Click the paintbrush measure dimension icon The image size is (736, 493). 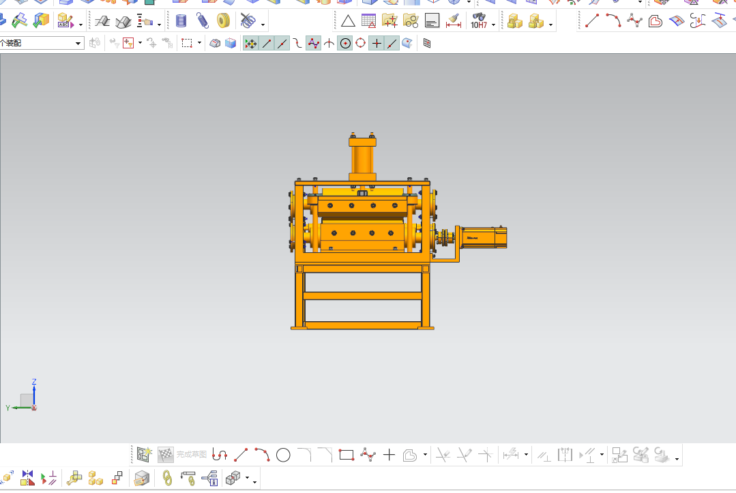pos(453,21)
